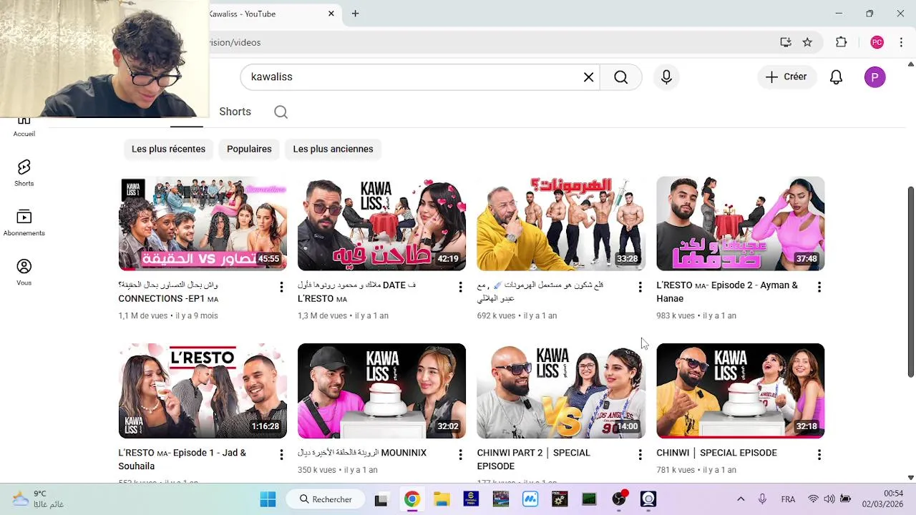
Task: Open a new Chrome tab
Action: (355, 14)
